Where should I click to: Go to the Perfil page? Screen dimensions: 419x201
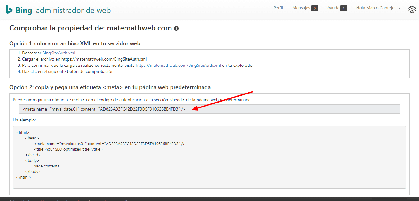coord(278,8)
